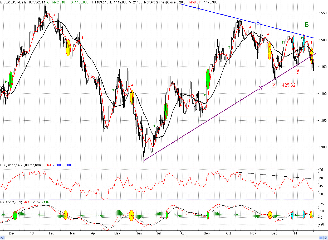
Task: Click the '1300' price axis label
Action: point(323,147)
